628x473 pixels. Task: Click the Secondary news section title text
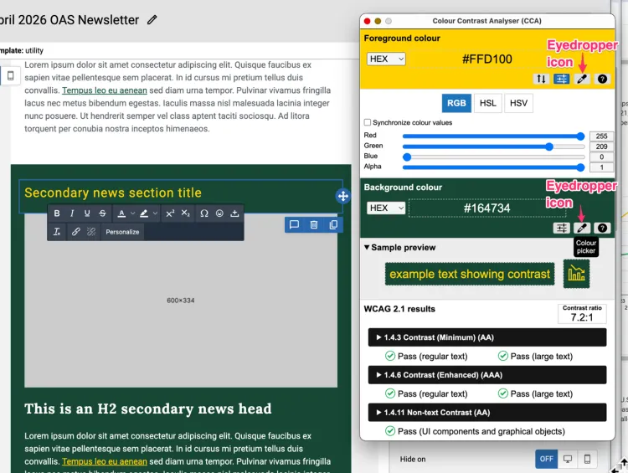point(113,193)
